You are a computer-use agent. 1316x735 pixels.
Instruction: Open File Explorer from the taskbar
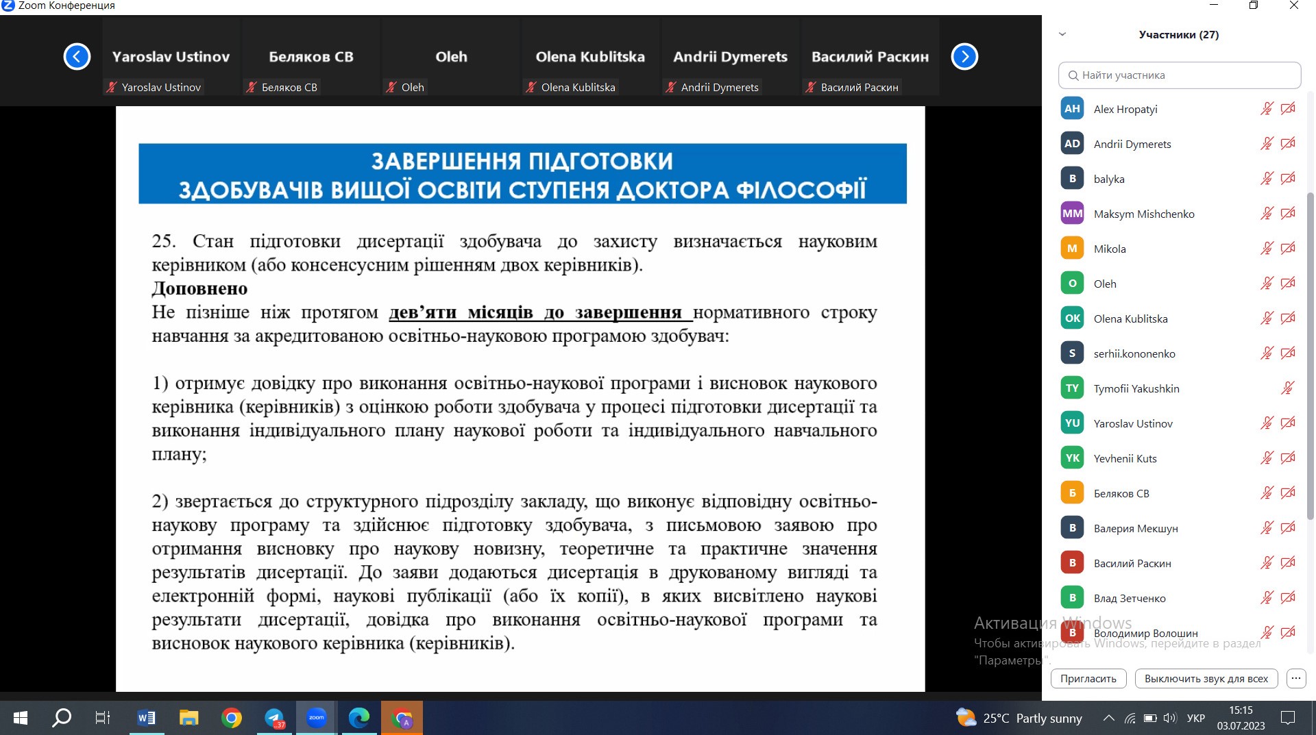(188, 717)
